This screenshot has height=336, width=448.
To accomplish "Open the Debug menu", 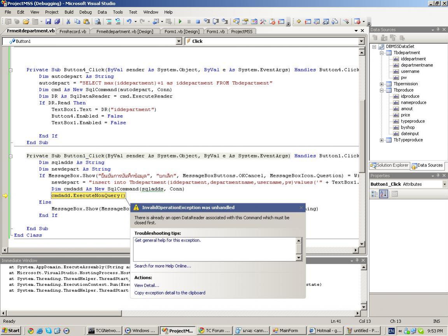I will 86,12.
